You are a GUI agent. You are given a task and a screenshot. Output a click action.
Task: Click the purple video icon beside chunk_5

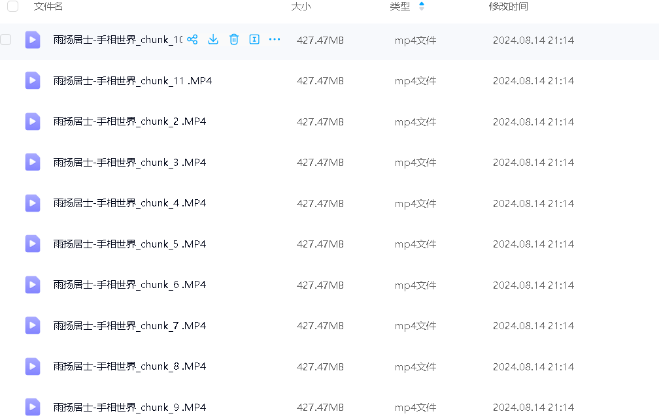[33, 244]
